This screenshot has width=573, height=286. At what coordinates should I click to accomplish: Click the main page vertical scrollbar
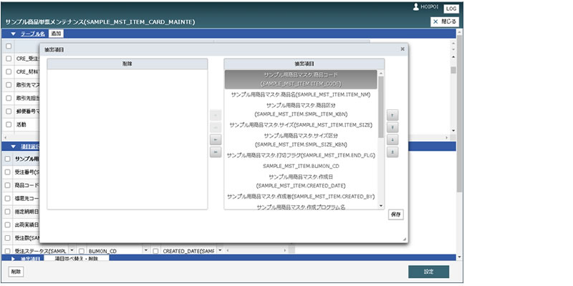(x=459, y=113)
